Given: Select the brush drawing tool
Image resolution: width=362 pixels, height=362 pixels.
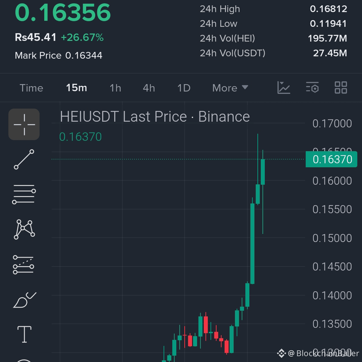Looking at the screenshot, I should point(25,300).
